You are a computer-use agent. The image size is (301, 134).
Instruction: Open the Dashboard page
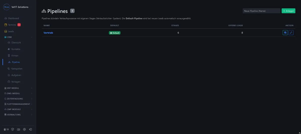pyautogui.click(x=12, y=18)
